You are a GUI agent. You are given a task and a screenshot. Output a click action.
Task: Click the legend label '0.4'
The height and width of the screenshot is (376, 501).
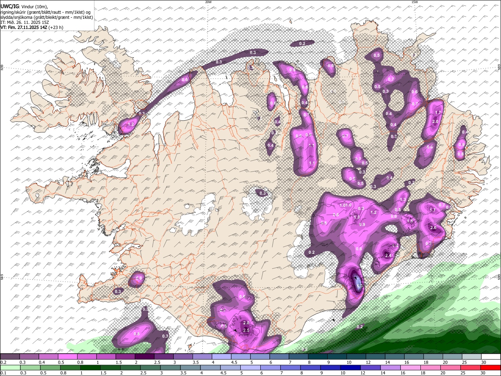click(x=41, y=362)
